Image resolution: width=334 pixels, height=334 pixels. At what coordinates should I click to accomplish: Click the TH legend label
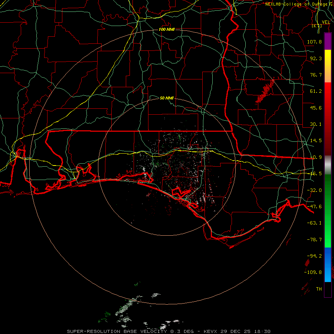pos(319,289)
